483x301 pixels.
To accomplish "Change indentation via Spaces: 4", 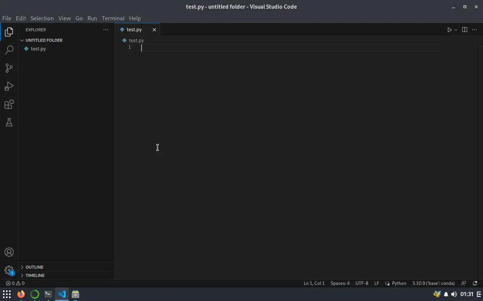I will 340,283.
